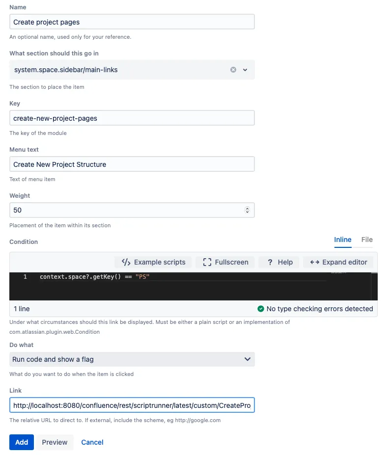
Task: Click into the Menu text field
Action: (x=132, y=164)
